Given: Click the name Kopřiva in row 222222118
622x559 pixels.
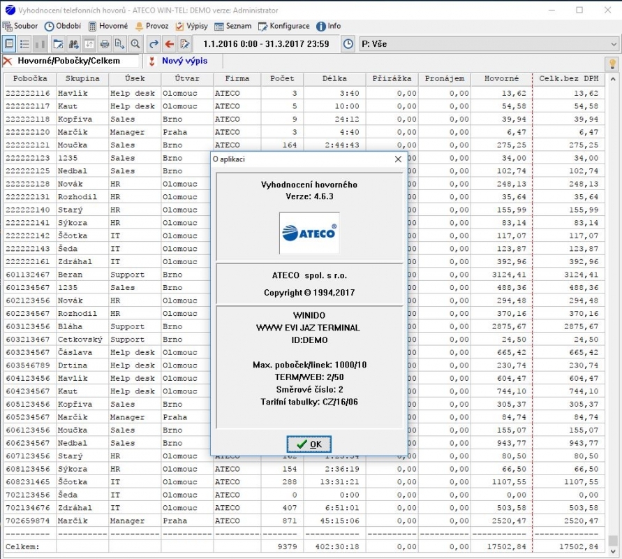Looking at the screenshot, I should pos(75,119).
